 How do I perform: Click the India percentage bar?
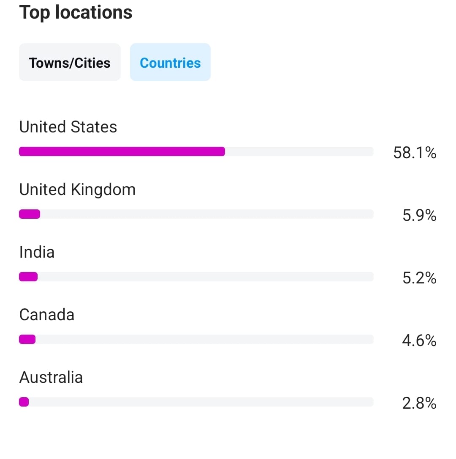point(196,277)
